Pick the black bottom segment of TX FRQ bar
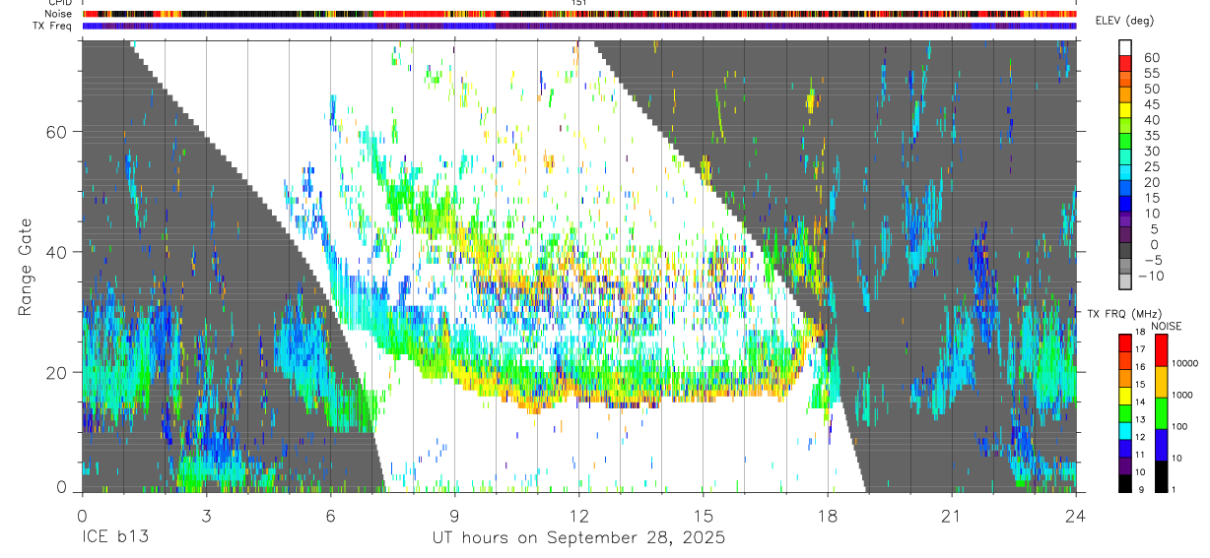This screenshot has width=1210, height=558. (1125, 483)
